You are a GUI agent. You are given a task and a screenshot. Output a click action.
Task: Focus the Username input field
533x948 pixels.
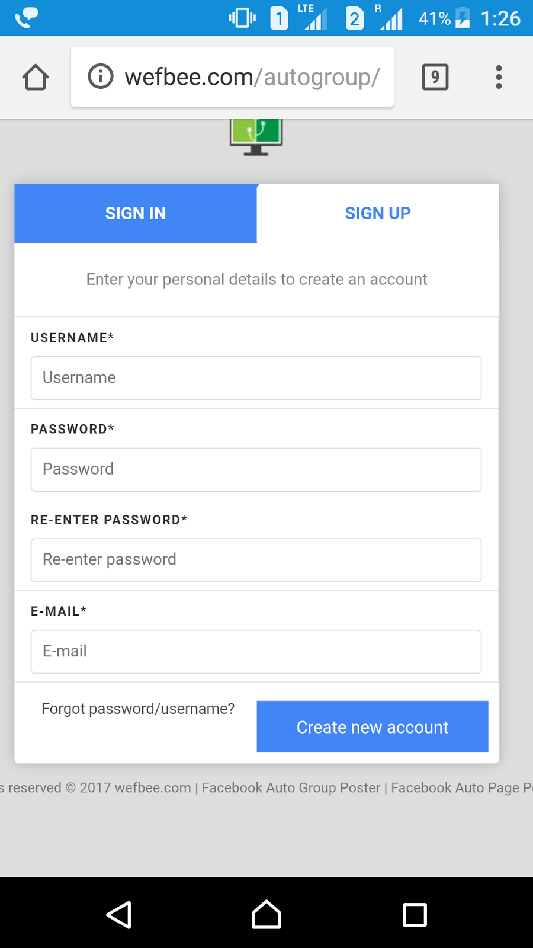tap(256, 378)
